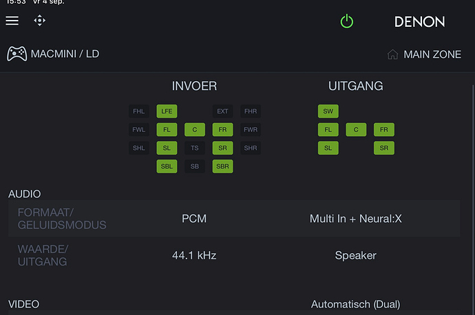Tap the Automatisch (Dual) video setting
The height and width of the screenshot is (315, 475).
356,304
